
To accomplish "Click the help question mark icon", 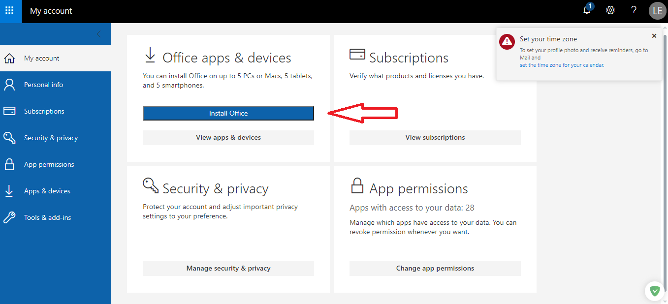I will click(x=634, y=10).
